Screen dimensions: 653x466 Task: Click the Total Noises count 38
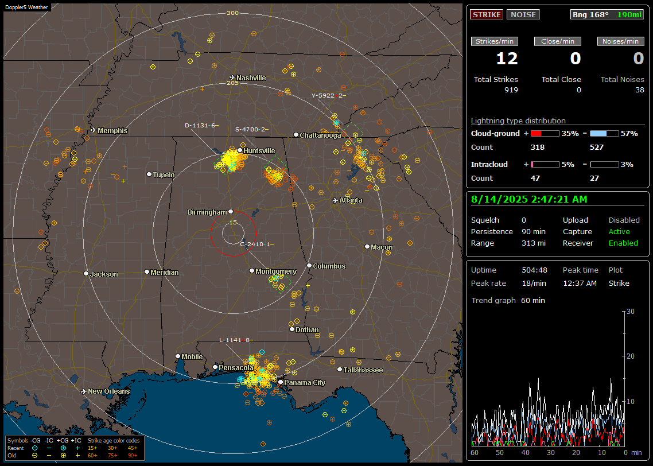click(640, 90)
